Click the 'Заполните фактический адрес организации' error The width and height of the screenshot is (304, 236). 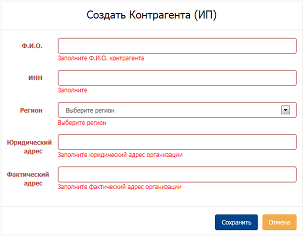119,187
